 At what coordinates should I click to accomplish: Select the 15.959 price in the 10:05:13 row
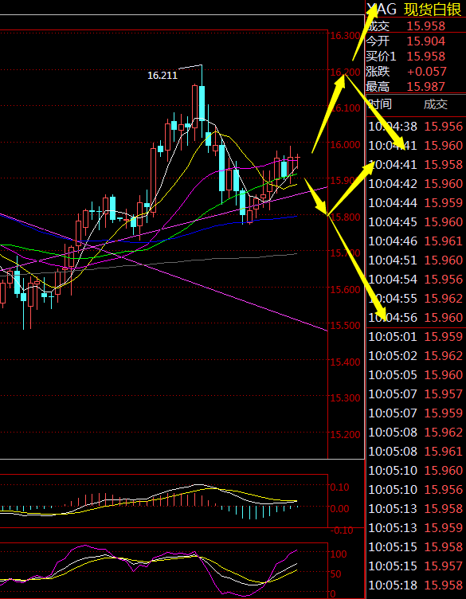(444, 527)
